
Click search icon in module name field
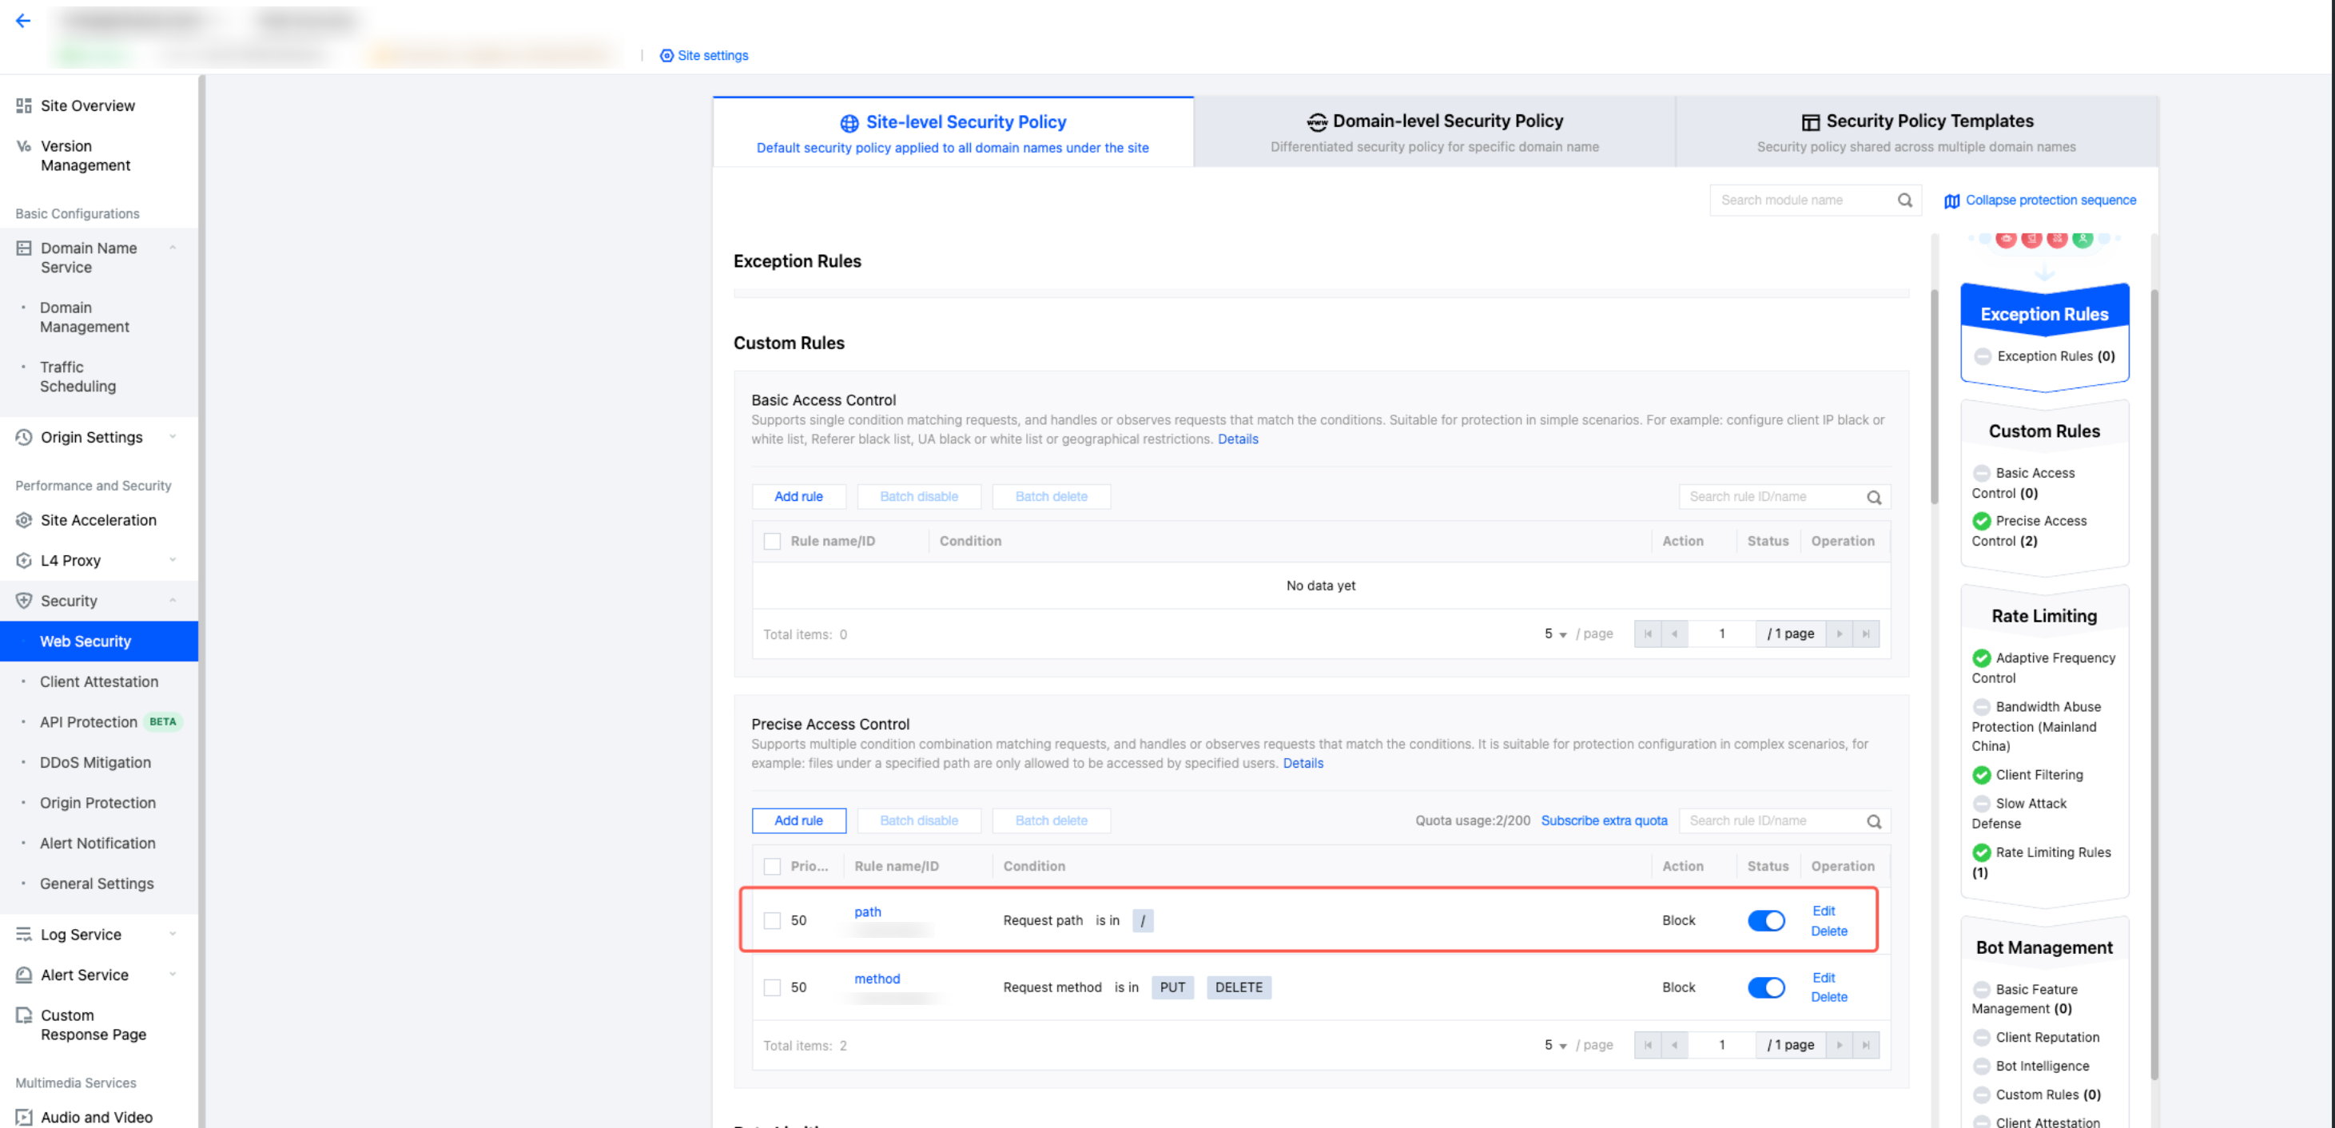pyautogui.click(x=1904, y=201)
